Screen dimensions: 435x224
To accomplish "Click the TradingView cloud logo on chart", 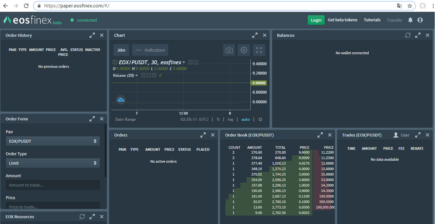I will pyautogui.click(x=121, y=100).
